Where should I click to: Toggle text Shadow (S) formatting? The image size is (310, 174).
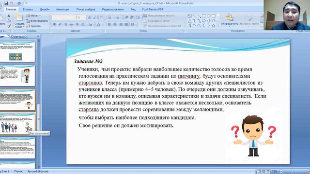[77, 25]
